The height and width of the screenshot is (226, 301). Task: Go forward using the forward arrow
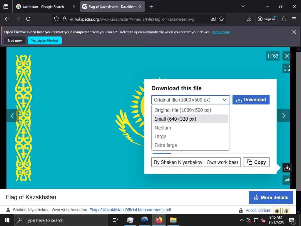[x=18, y=19]
